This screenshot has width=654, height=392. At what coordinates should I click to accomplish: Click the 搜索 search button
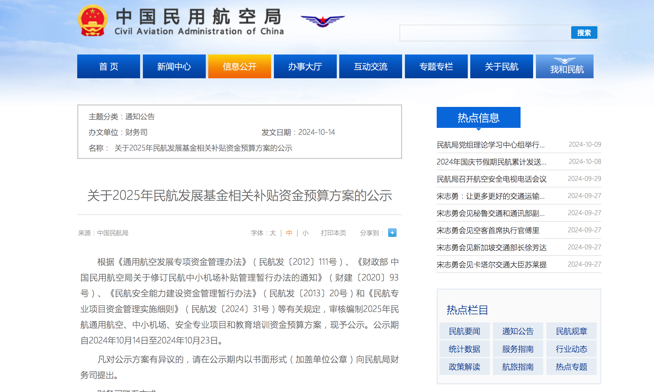[x=584, y=32]
